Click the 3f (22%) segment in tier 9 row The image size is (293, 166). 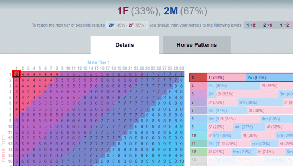point(220,127)
